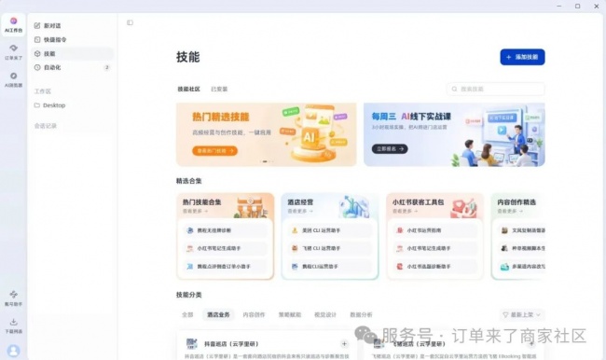Open the Desktop workspace folder
The image size is (606, 360).
coord(72,105)
